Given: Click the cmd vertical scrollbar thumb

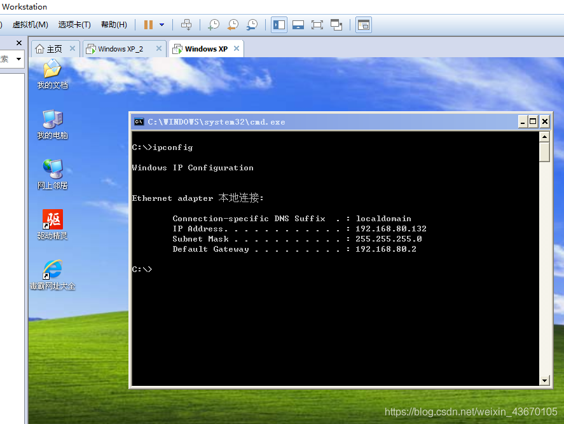Looking at the screenshot, I should pos(544,152).
